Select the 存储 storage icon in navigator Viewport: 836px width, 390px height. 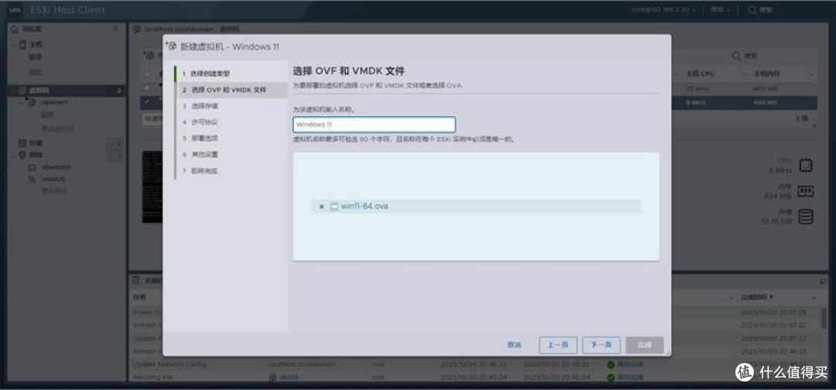22,143
